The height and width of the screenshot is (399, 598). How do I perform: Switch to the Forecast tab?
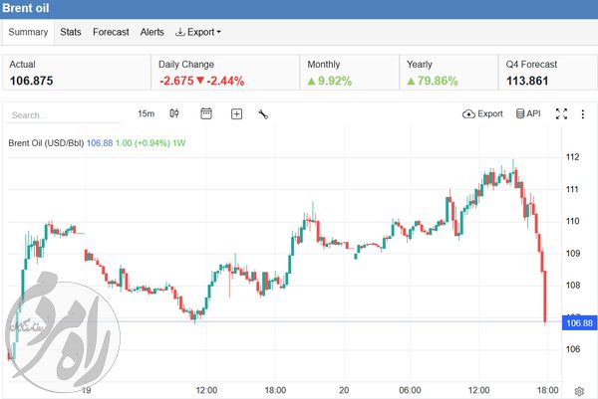pyautogui.click(x=111, y=32)
